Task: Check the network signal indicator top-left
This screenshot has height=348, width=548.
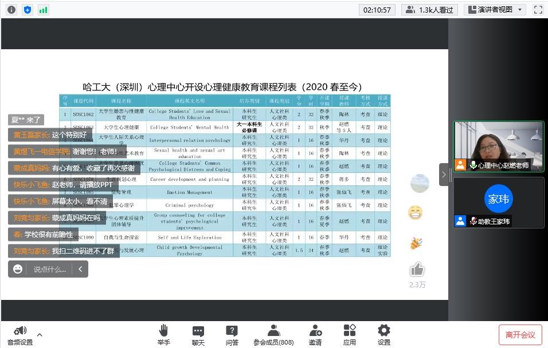Action: [x=44, y=9]
